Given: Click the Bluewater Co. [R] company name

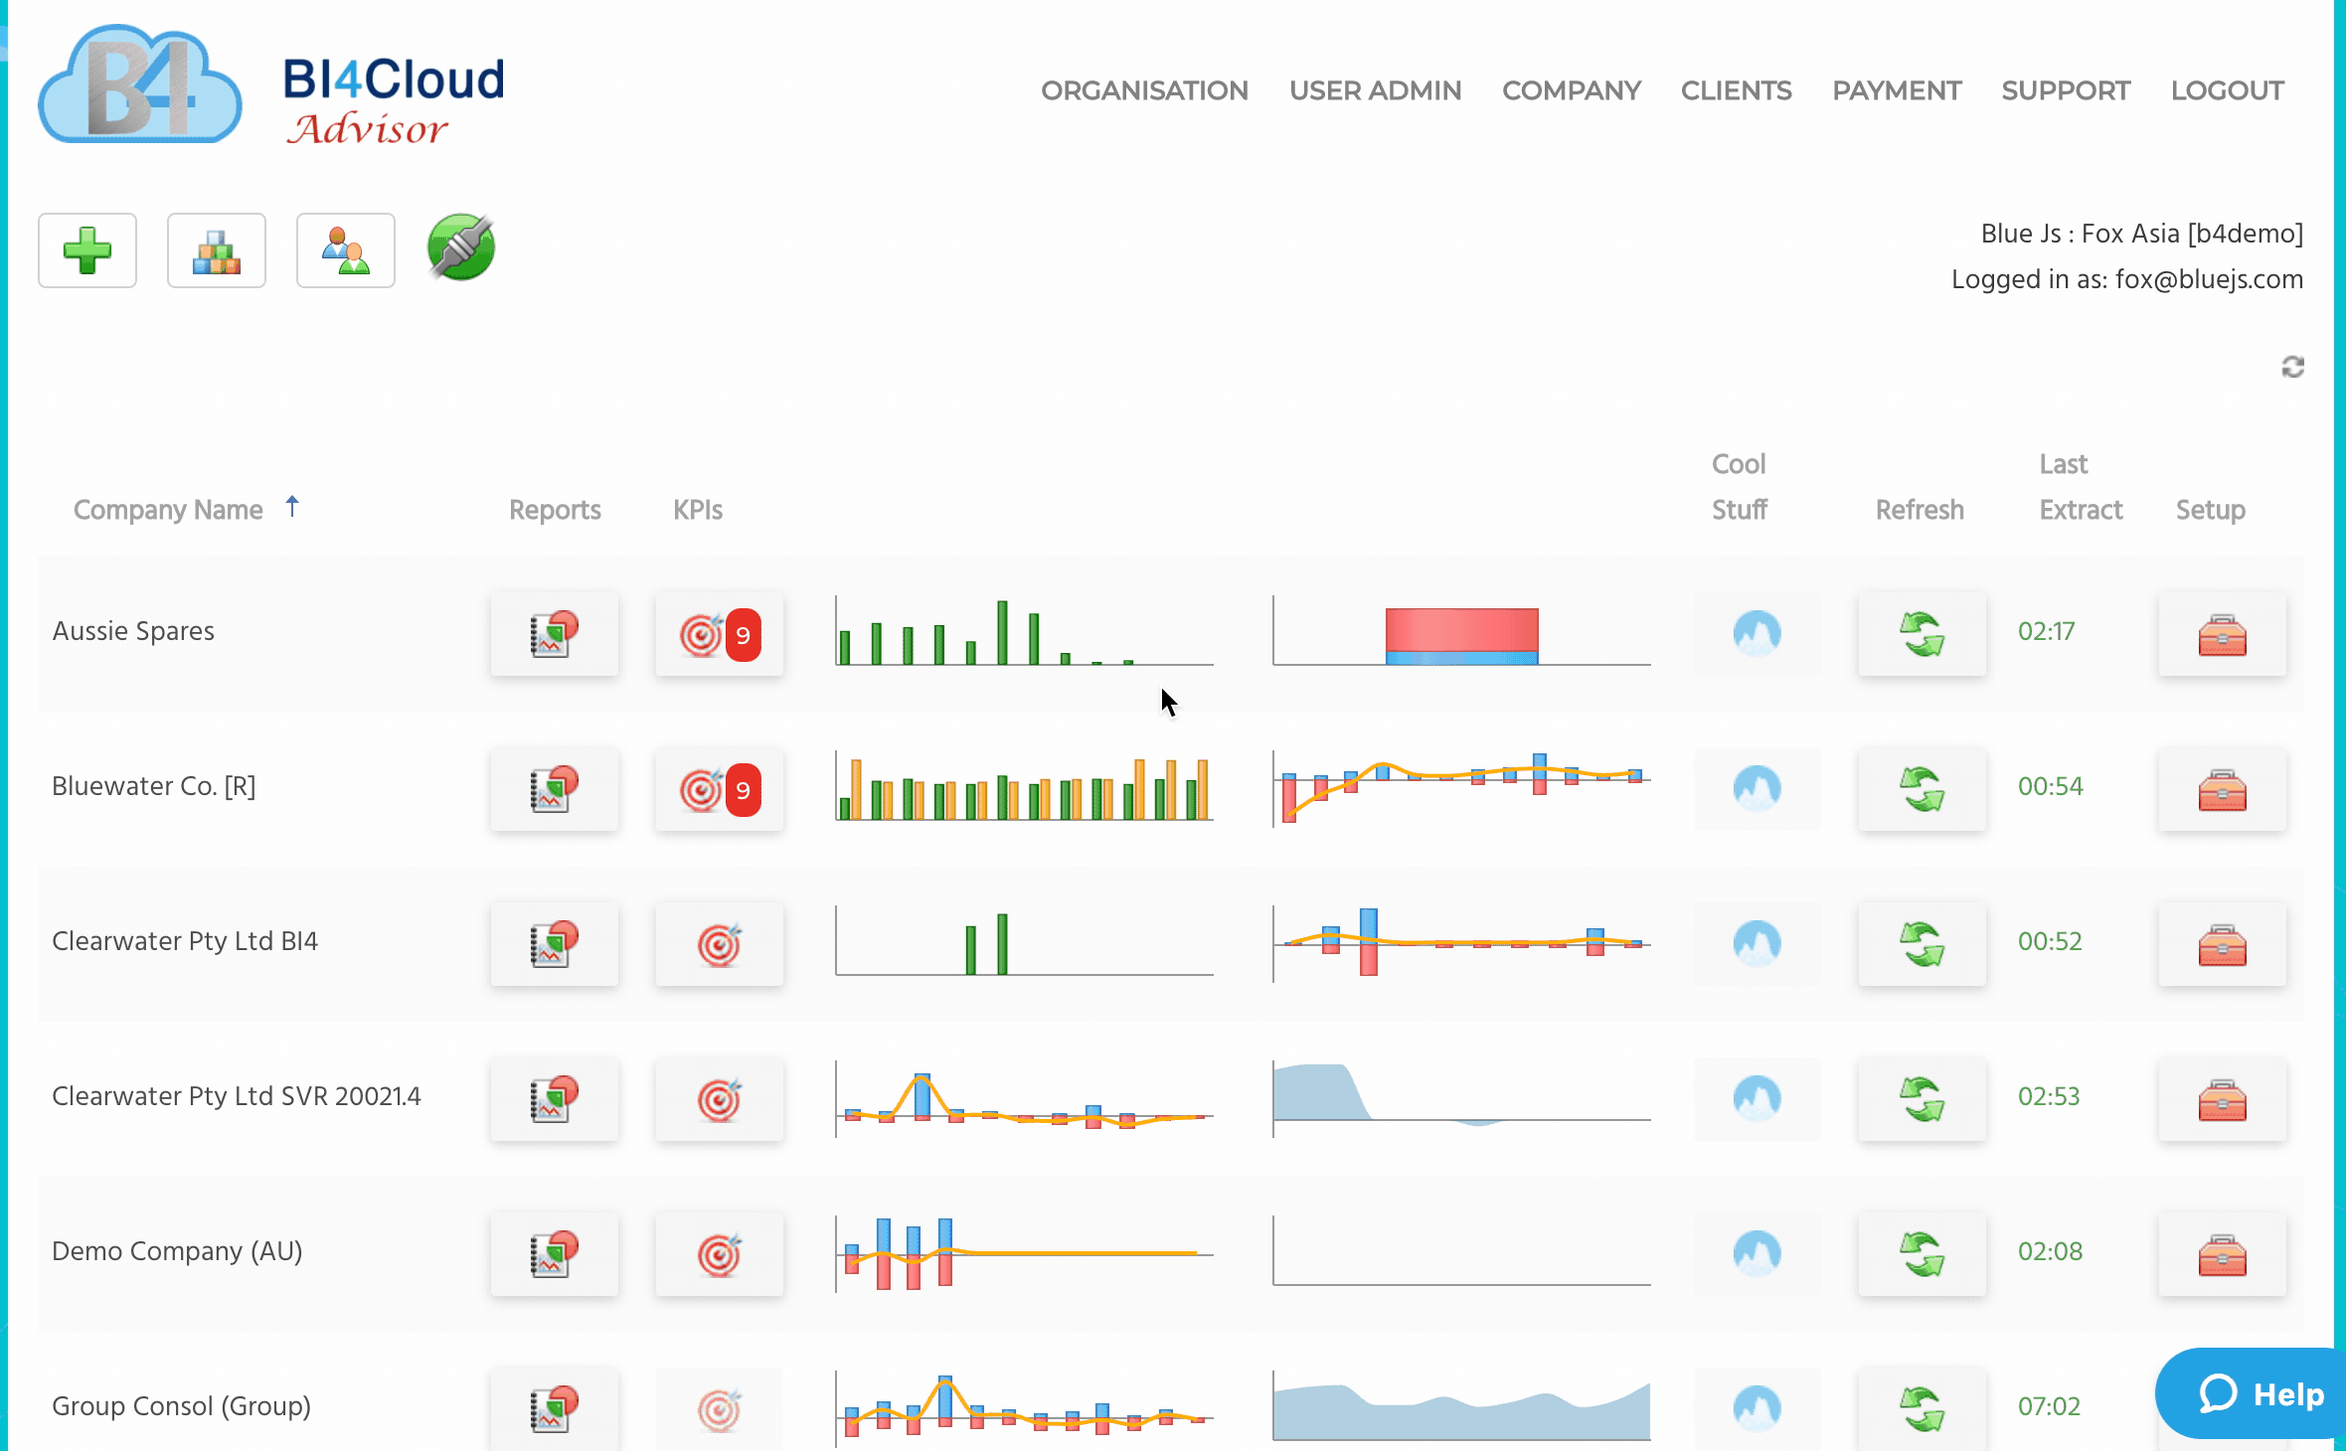Looking at the screenshot, I should pos(154,786).
